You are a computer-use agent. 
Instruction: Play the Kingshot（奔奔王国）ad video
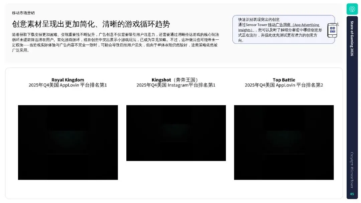click(176, 133)
